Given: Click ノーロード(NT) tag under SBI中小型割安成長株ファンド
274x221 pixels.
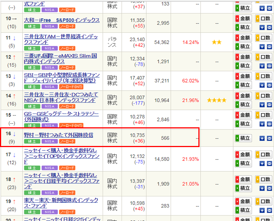Looking at the screenshot, I should [71, 87].
